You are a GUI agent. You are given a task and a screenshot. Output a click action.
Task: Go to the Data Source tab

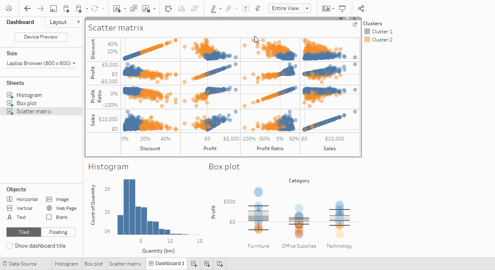tap(23, 264)
